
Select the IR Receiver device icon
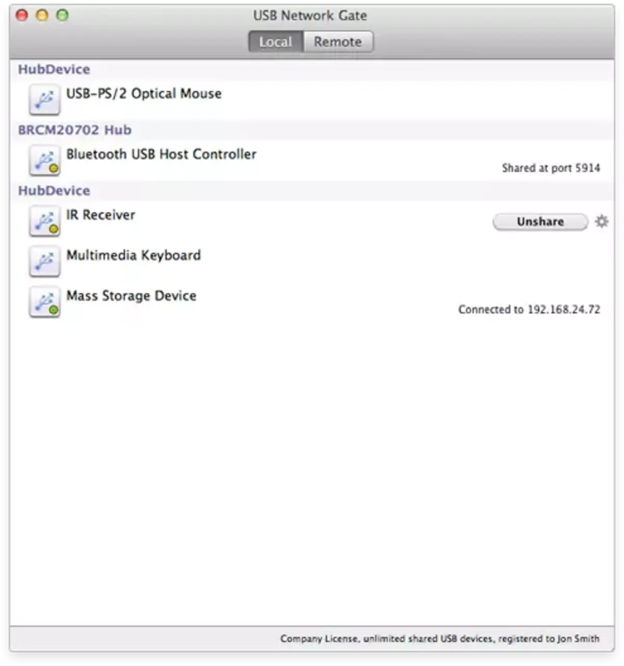tap(44, 221)
